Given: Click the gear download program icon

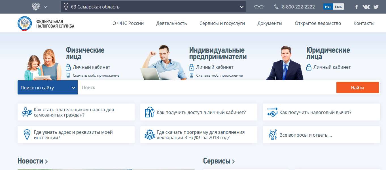Looking at the screenshot, I should point(149,135).
